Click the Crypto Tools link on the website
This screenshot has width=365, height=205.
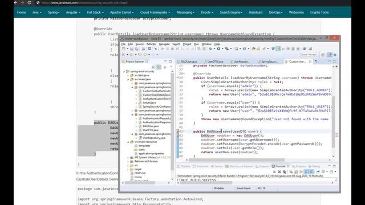[x=319, y=13]
